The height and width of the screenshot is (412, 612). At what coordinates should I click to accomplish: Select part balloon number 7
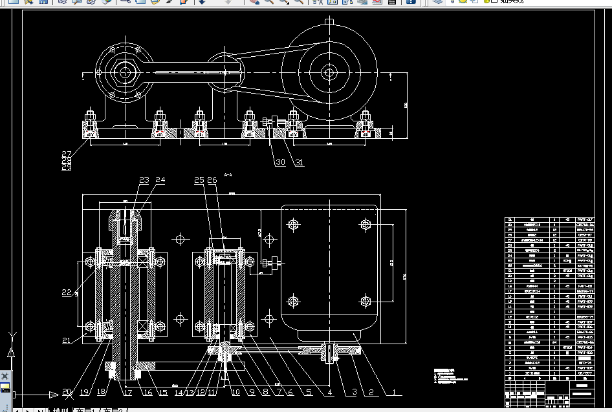(279, 392)
